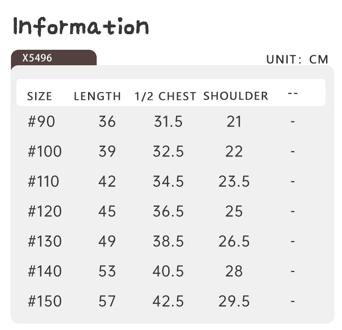This screenshot has width=342, height=330.
Task: Select the SHOULDER column header
Action: point(236,96)
